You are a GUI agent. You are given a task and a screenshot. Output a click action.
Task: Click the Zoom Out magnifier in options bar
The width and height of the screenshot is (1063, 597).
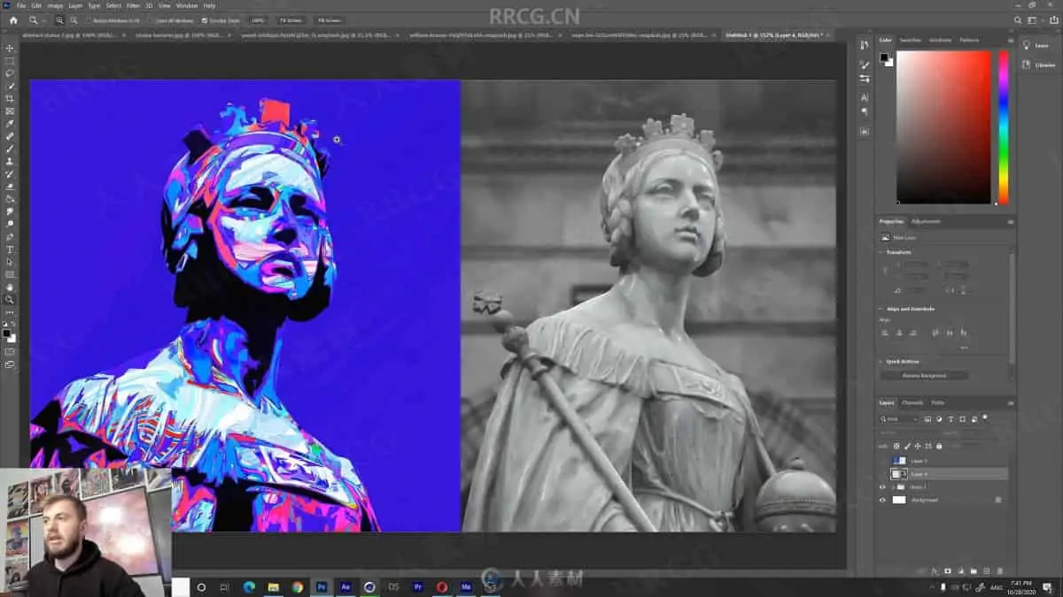(72, 19)
